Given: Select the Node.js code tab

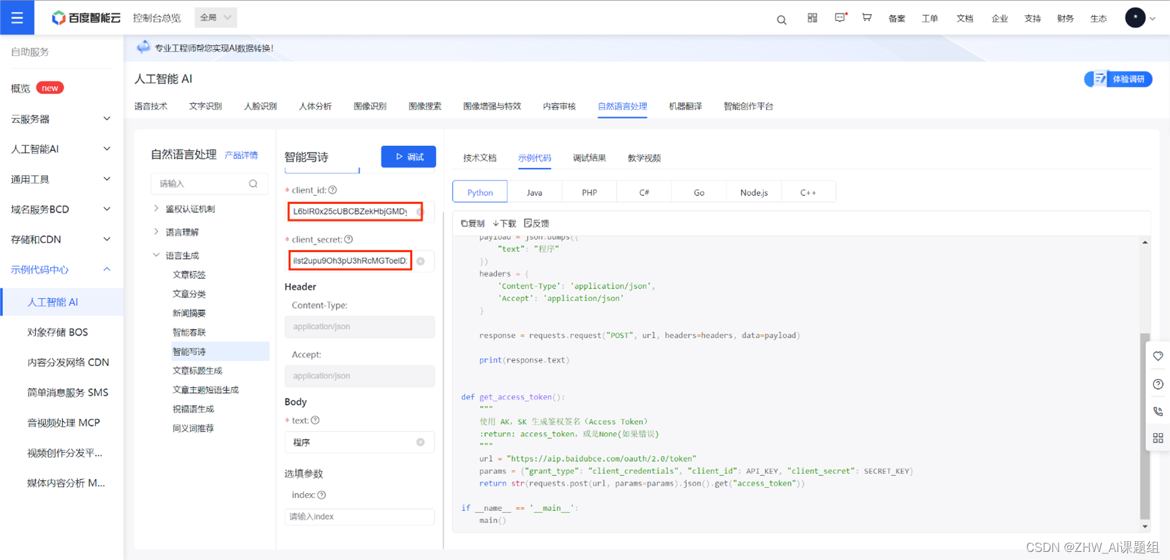Looking at the screenshot, I should [x=754, y=193].
